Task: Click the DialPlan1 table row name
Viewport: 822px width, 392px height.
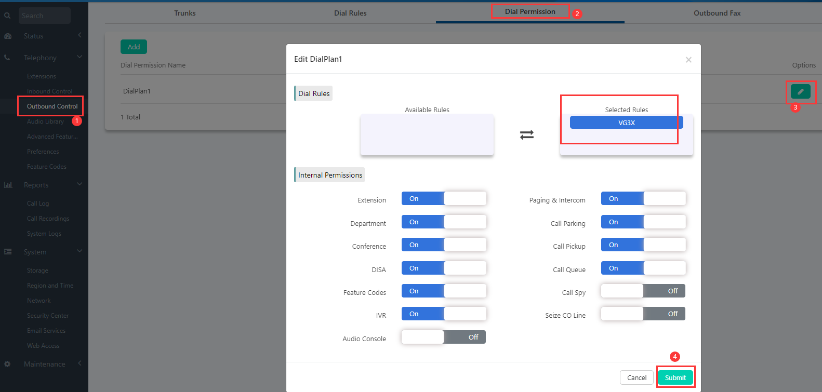Action: click(x=137, y=91)
